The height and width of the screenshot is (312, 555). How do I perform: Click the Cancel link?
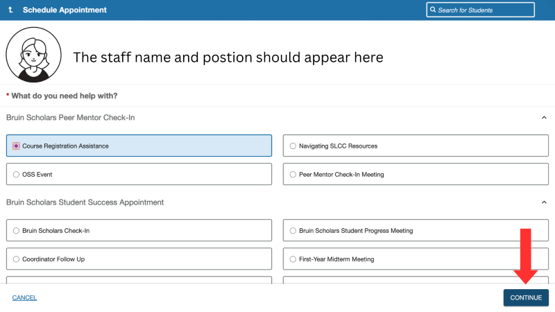click(x=24, y=298)
